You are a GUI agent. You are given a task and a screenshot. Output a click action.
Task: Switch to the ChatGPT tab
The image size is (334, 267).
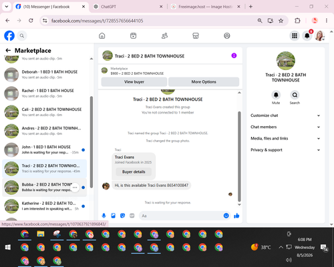pyautogui.click(x=128, y=7)
